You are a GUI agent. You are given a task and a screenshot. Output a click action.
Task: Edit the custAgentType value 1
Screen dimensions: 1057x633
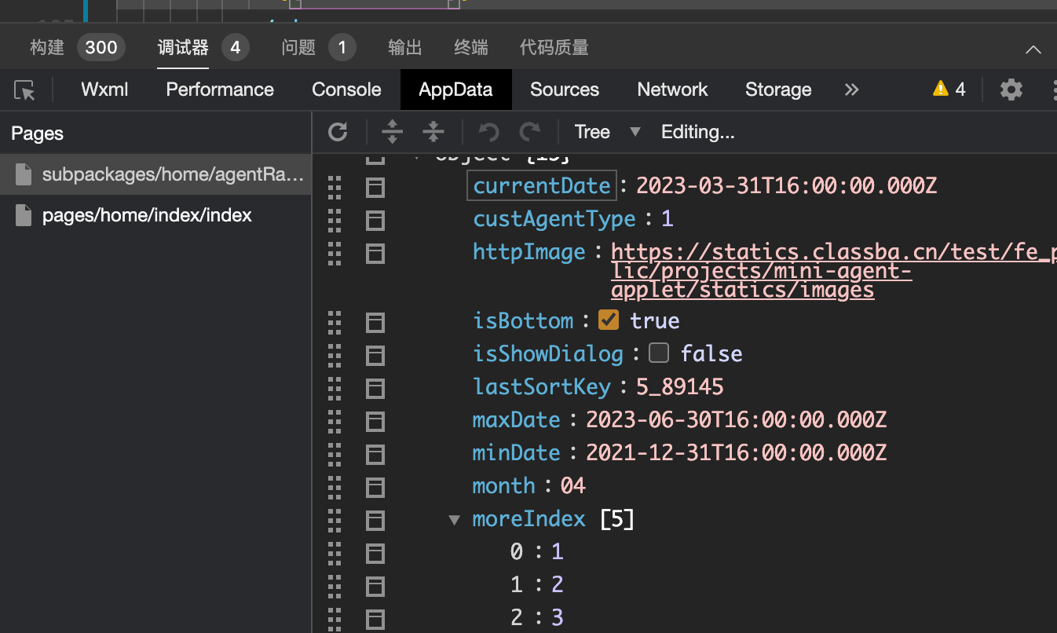[x=667, y=219]
